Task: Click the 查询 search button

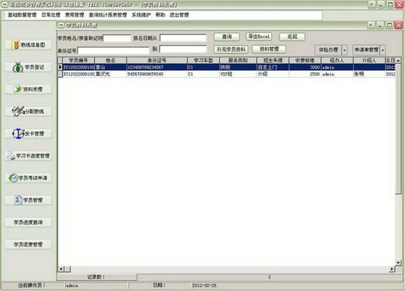Action: 227,36
